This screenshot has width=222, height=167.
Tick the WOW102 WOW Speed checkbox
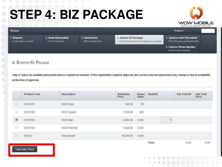tap(17, 112)
